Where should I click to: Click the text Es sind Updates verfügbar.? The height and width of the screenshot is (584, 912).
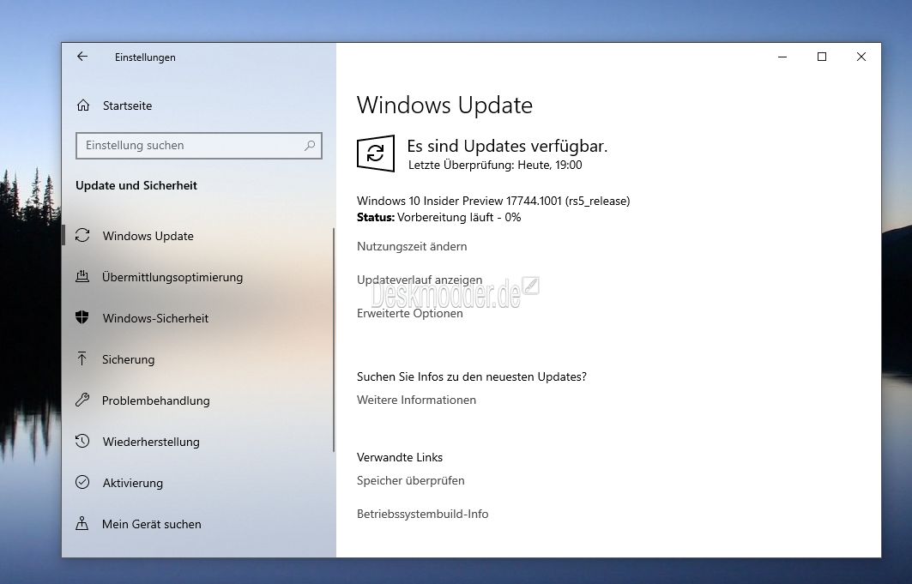tap(507, 146)
